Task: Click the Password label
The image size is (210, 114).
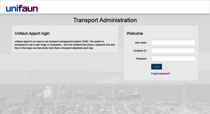Action: (x=141, y=58)
